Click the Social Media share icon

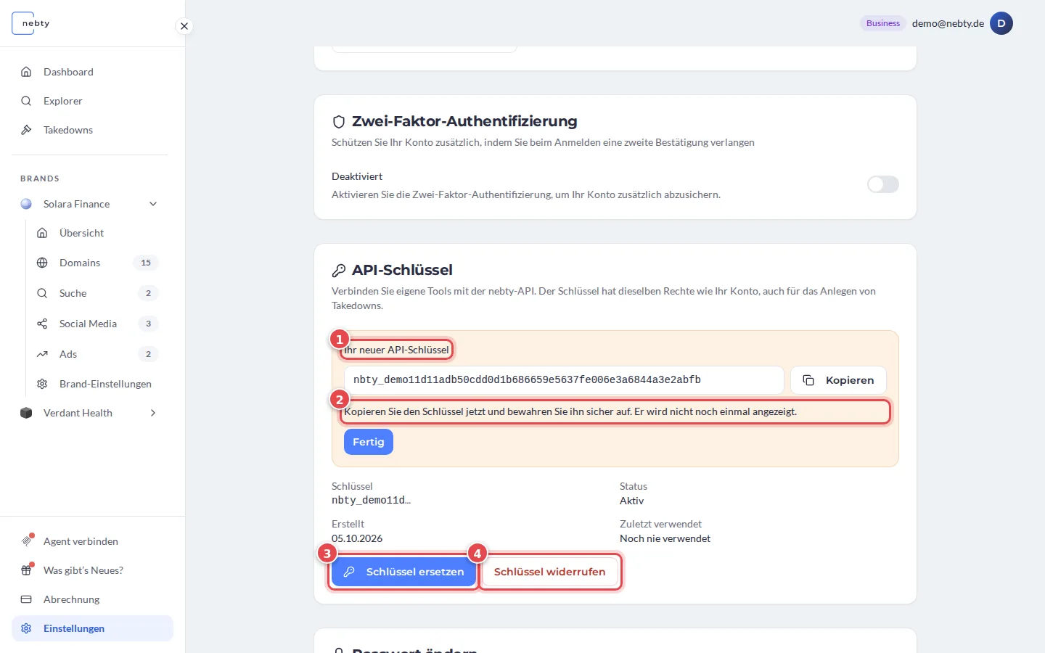42,324
